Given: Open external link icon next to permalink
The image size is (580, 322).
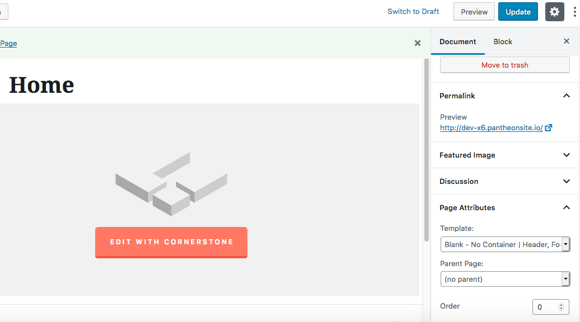Looking at the screenshot, I should click(x=549, y=128).
